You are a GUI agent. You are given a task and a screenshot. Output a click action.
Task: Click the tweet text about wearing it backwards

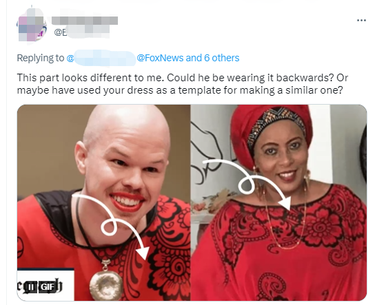pos(182,84)
